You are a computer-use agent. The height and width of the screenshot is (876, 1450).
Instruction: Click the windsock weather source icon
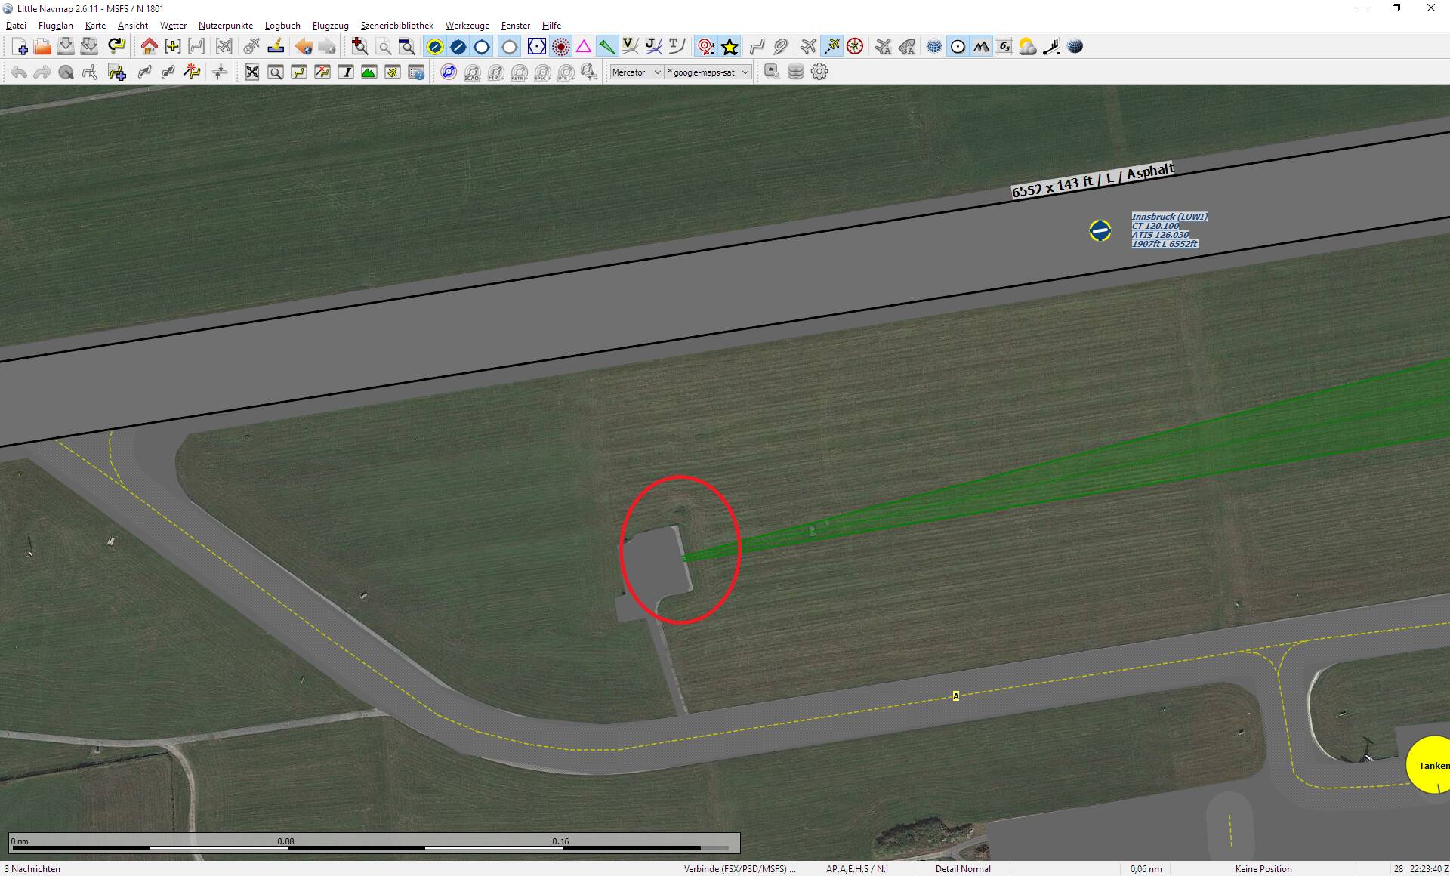click(x=1053, y=47)
